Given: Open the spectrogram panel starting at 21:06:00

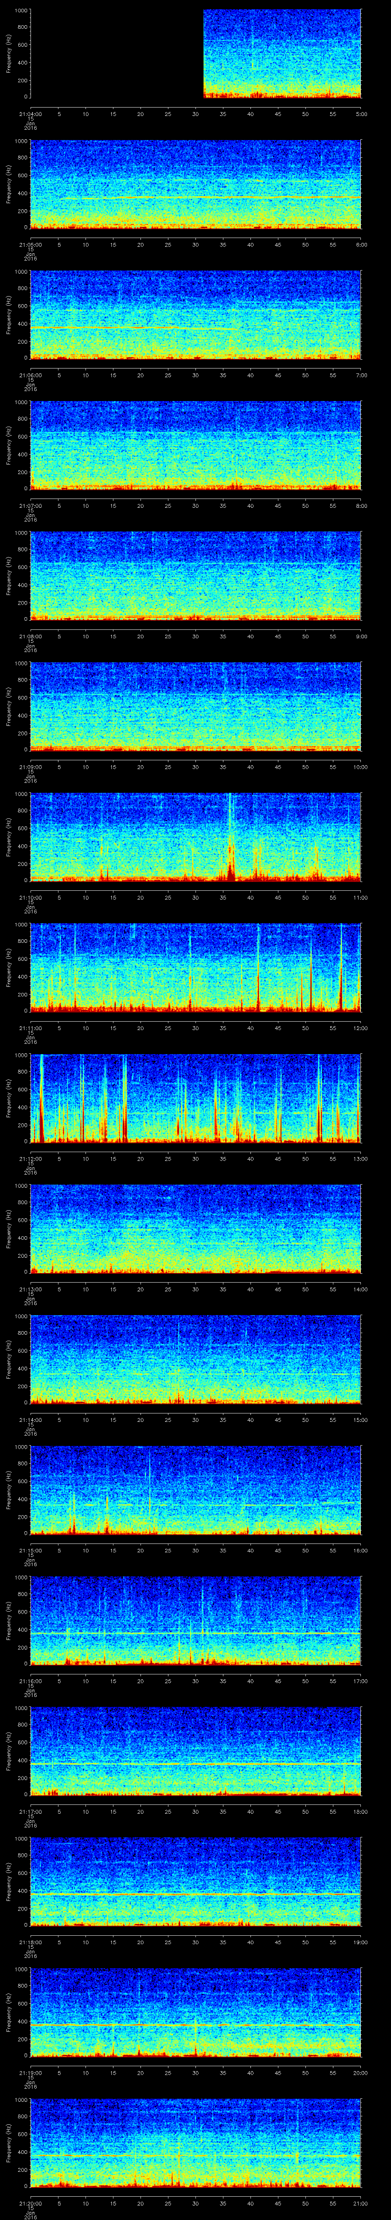Looking at the screenshot, I should (195, 315).
